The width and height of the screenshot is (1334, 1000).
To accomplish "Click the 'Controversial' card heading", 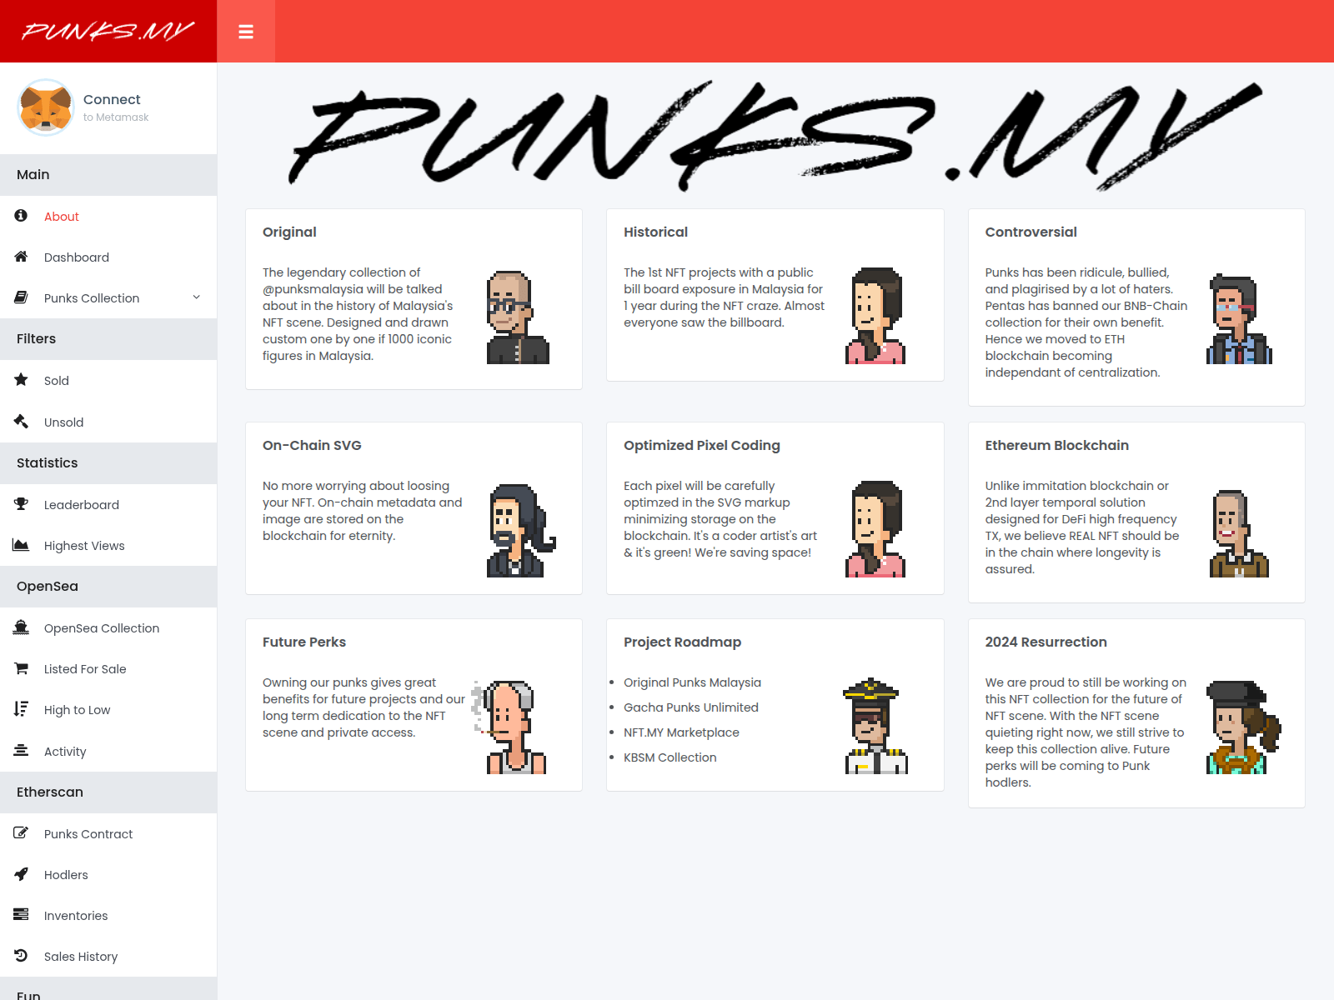I will coord(1031,232).
